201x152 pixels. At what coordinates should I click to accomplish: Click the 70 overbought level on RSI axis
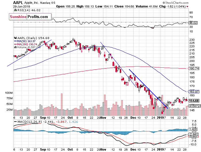191,17
